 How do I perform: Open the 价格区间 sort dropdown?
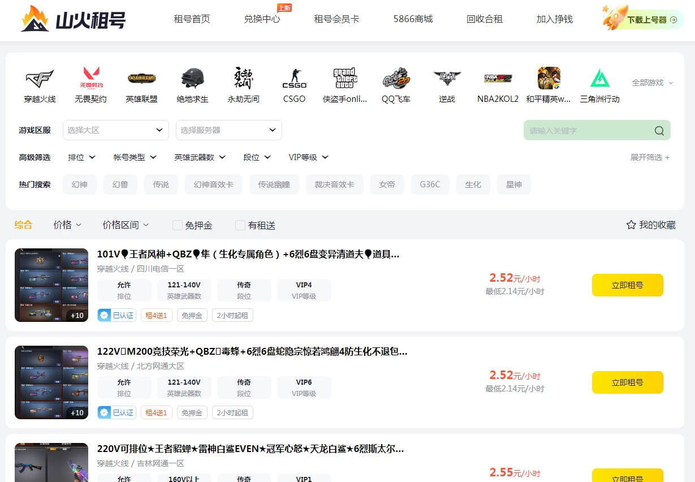pyautogui.click(x=126, y=225)
